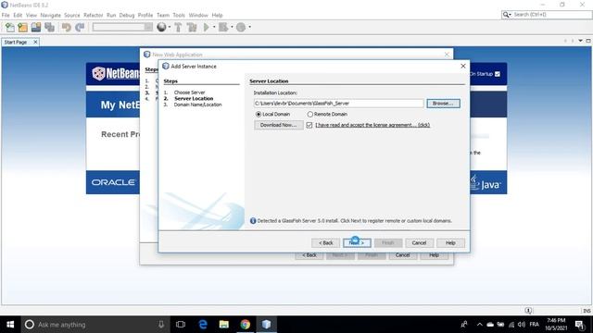Screen dimensions: 593x333
Task: Click the network icon in system tray
Action: (x=511, y=325)
